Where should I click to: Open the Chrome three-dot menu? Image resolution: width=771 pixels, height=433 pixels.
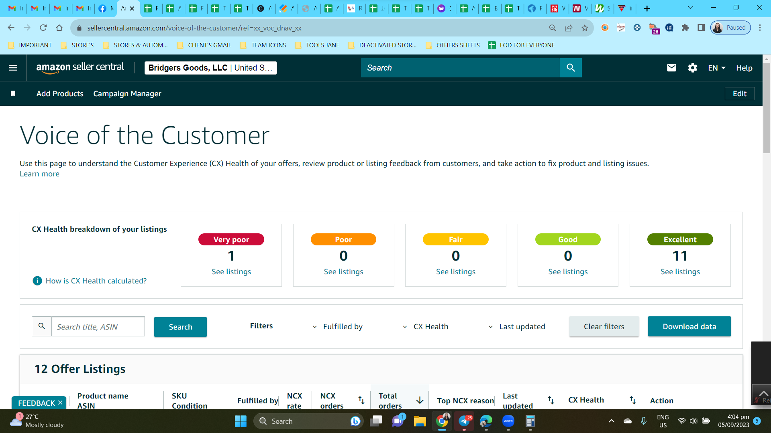[760, 28]
